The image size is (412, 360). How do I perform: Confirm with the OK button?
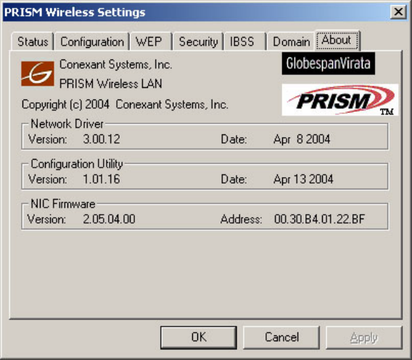point(199,337)
